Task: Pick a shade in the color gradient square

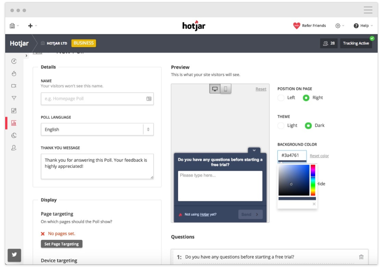Action: tap(294, 180)
